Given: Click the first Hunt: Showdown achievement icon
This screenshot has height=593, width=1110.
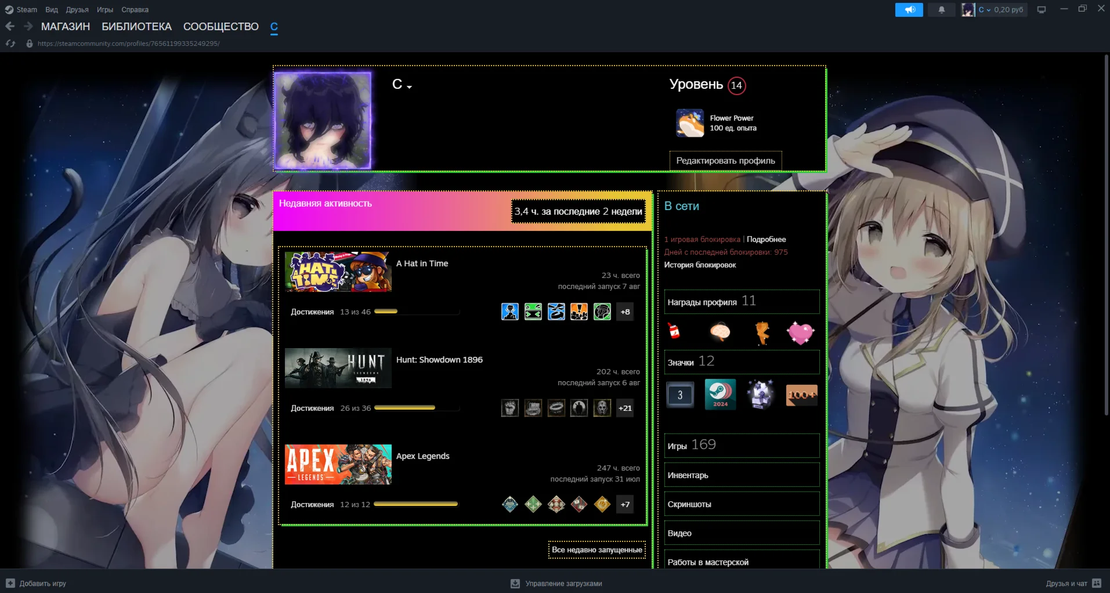Looking at the screenshot, I should 510,408.
